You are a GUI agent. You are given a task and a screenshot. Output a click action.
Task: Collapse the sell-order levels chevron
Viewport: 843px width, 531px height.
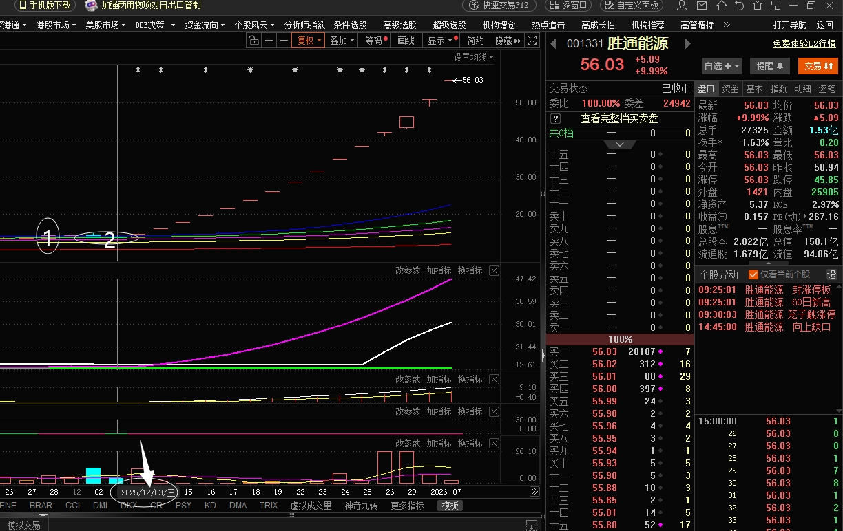[620, 144]
